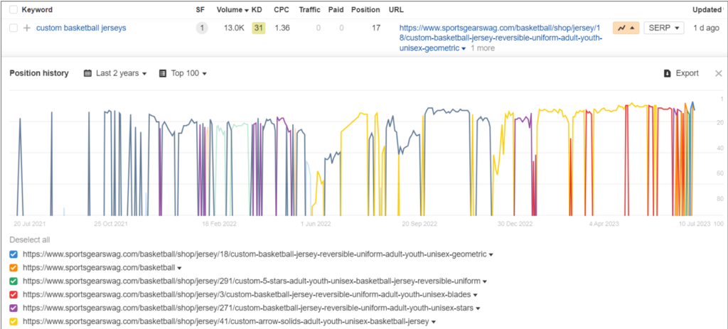728x329 pixels.
Task: Click the stars jersey URL text in legend
Action: 248,308
